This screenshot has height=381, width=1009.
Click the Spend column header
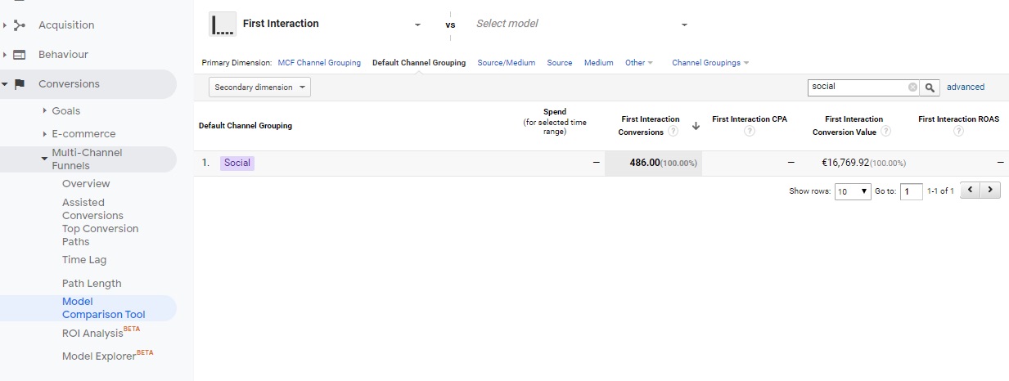(555, 122)
